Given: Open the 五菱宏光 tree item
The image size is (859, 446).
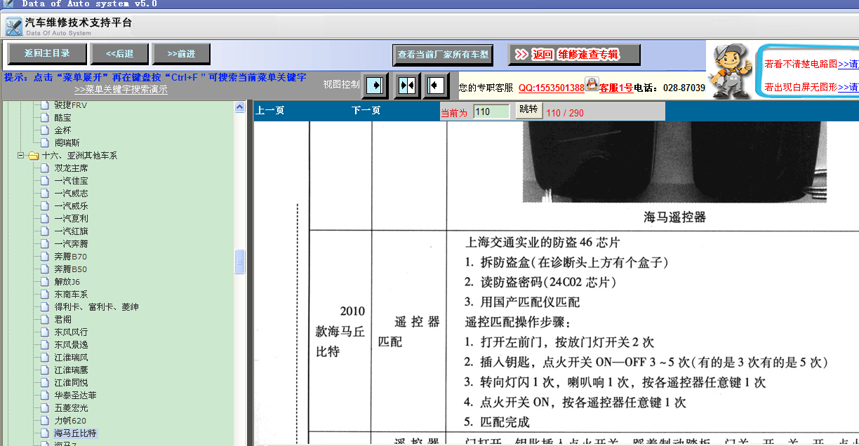Looking at the screenshot, I should point(71,408).
